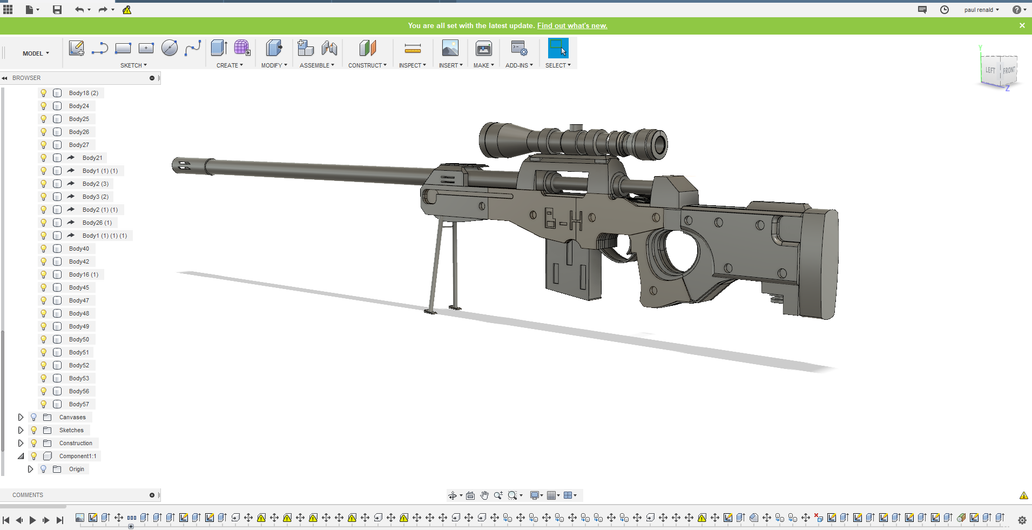Click the Orbit tool in navigation bar
This screenshot has height=530, width=1032.
click(x=454, y=495)
